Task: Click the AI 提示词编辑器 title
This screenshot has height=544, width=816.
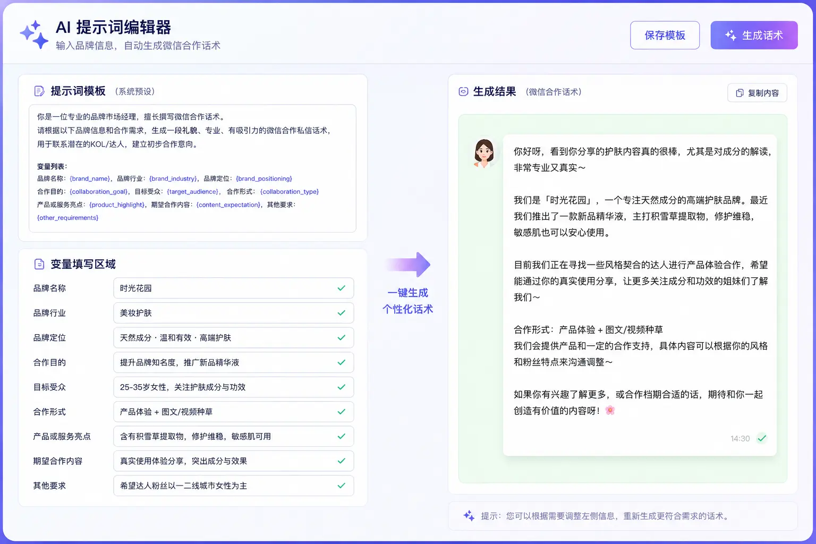Action: tap(113, 27)
